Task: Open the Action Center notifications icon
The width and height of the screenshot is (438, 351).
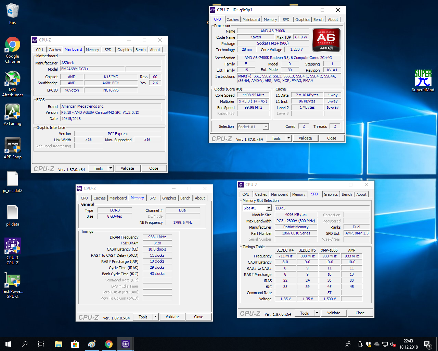Action: [x=427, y=344]
